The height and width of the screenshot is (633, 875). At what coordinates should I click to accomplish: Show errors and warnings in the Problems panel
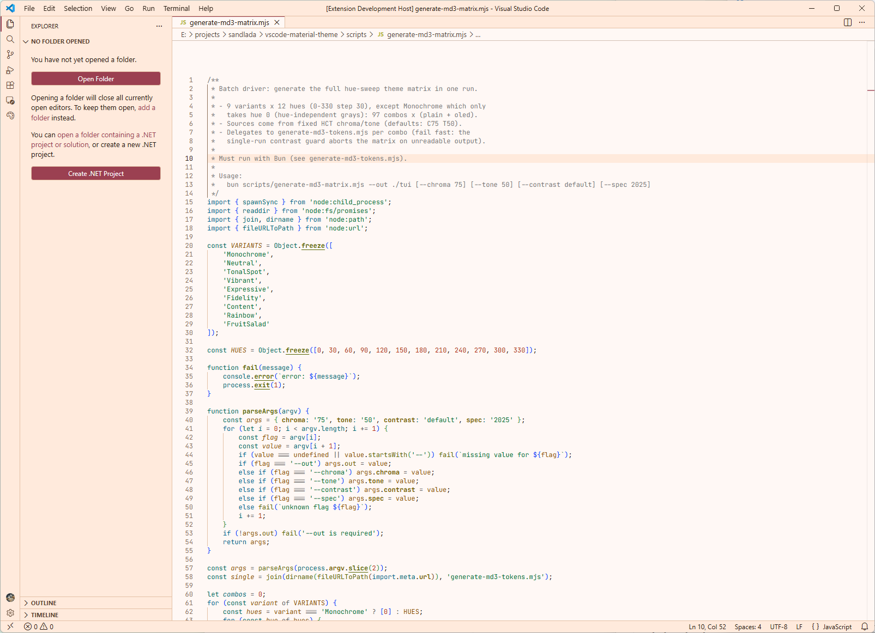39,626
